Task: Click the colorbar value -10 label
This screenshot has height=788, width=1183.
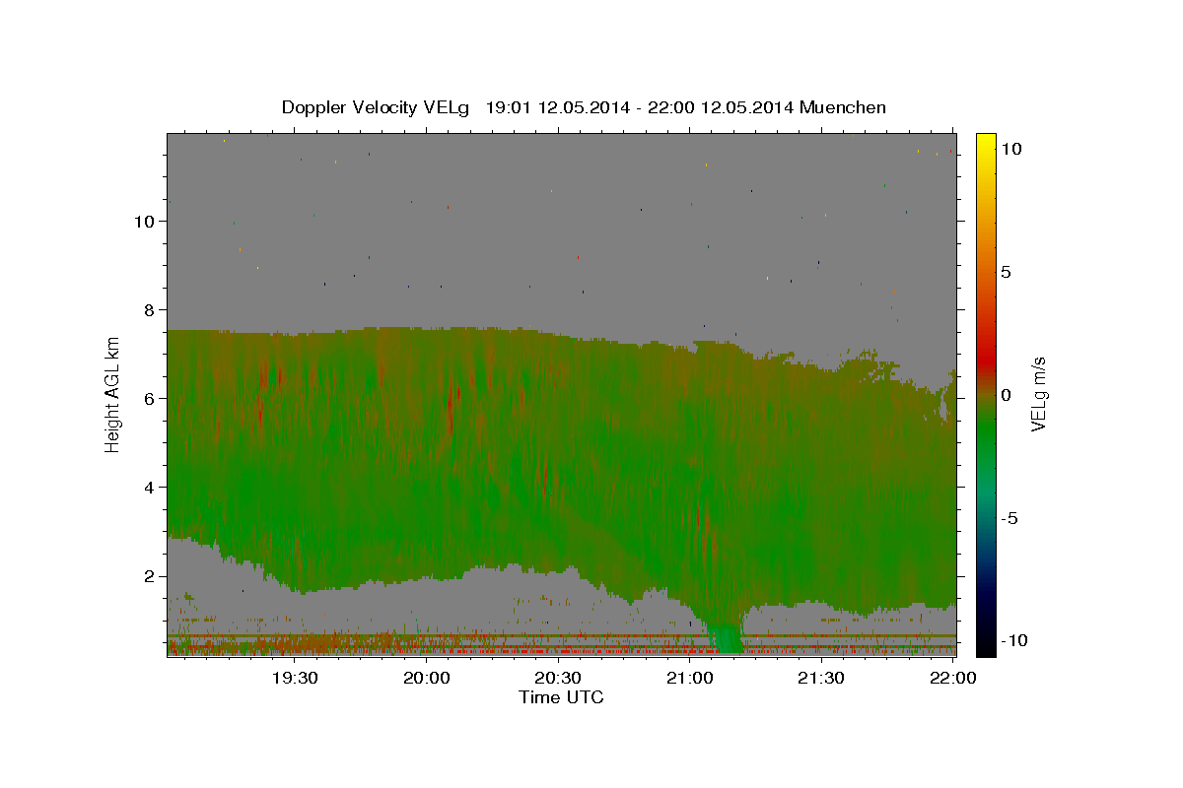Action: click(x=1014, y=641)
